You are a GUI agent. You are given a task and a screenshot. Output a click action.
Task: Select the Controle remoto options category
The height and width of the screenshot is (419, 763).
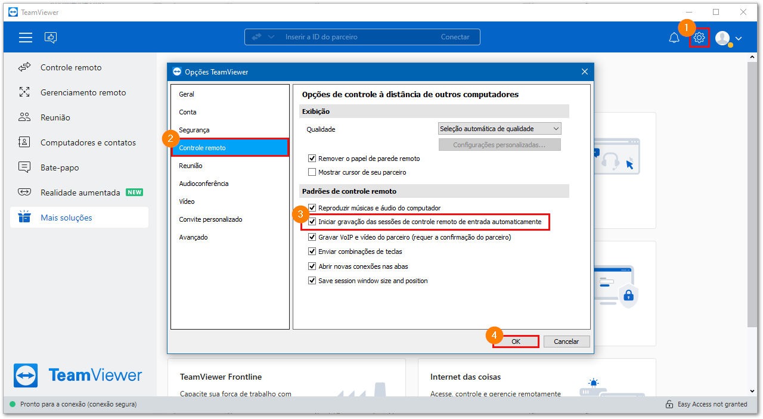tap(229, 148)
